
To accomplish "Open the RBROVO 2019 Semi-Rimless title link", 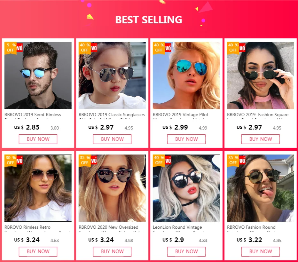I will coord(33,115).
